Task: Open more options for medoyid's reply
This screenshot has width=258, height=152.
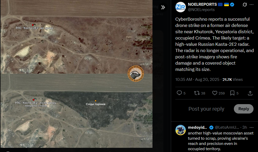Action: [251, 127]
